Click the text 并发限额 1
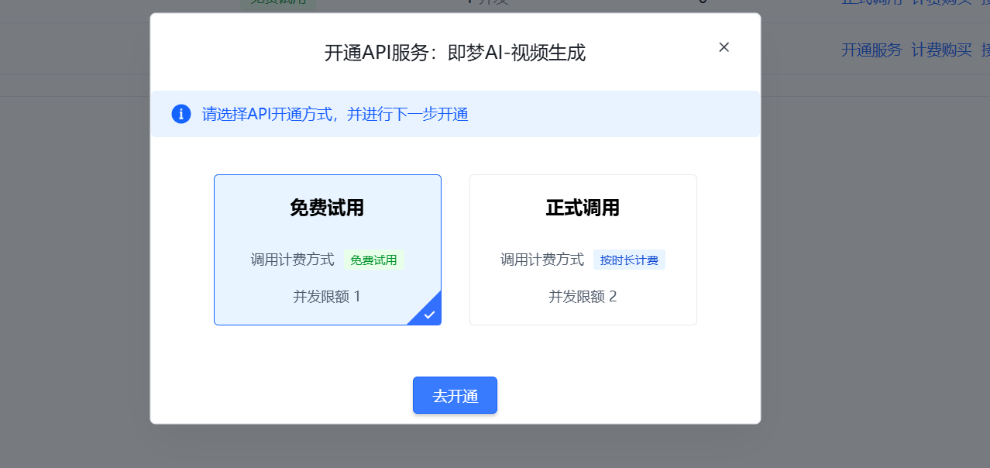Image resolution: width=990 pixels, height=468 pixels. [x=327, y=296]
